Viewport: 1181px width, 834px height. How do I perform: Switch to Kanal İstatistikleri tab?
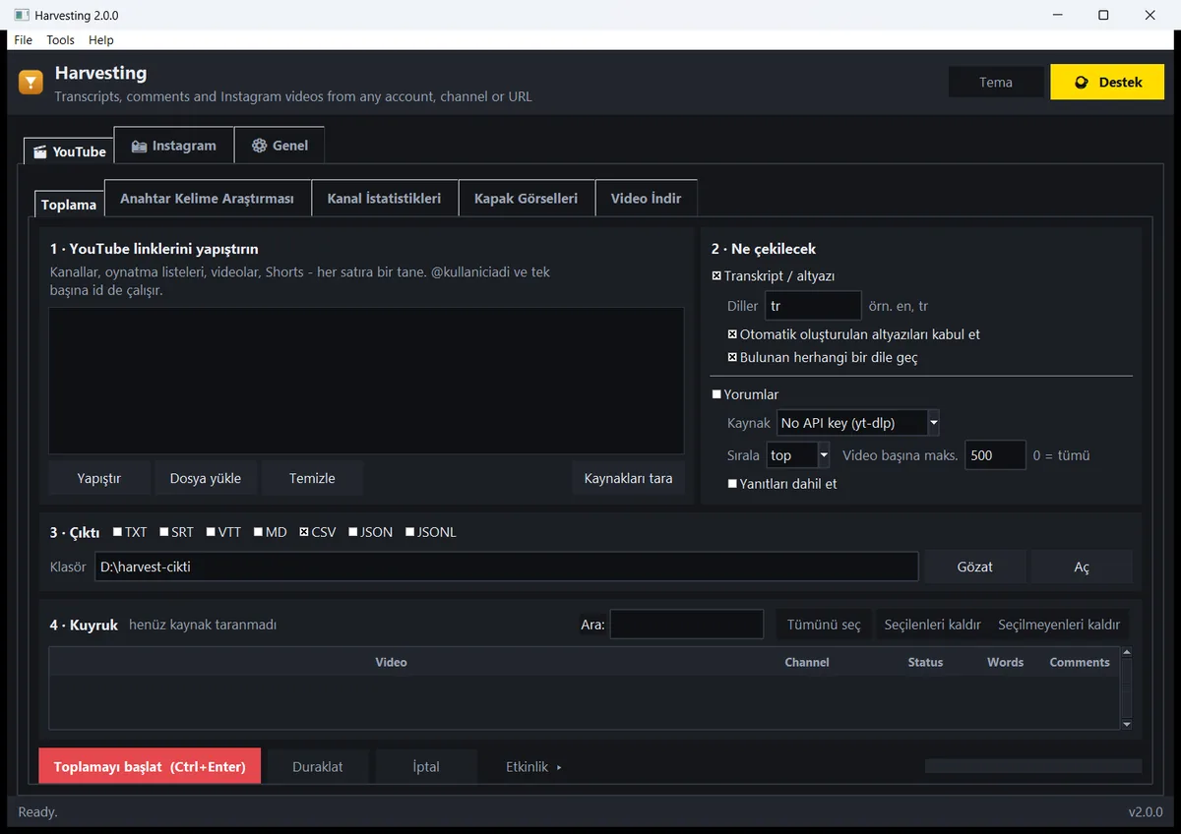pyautogui.click(x=384, y=198)
